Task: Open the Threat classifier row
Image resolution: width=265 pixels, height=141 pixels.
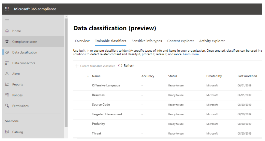Action: pos(96,134)
